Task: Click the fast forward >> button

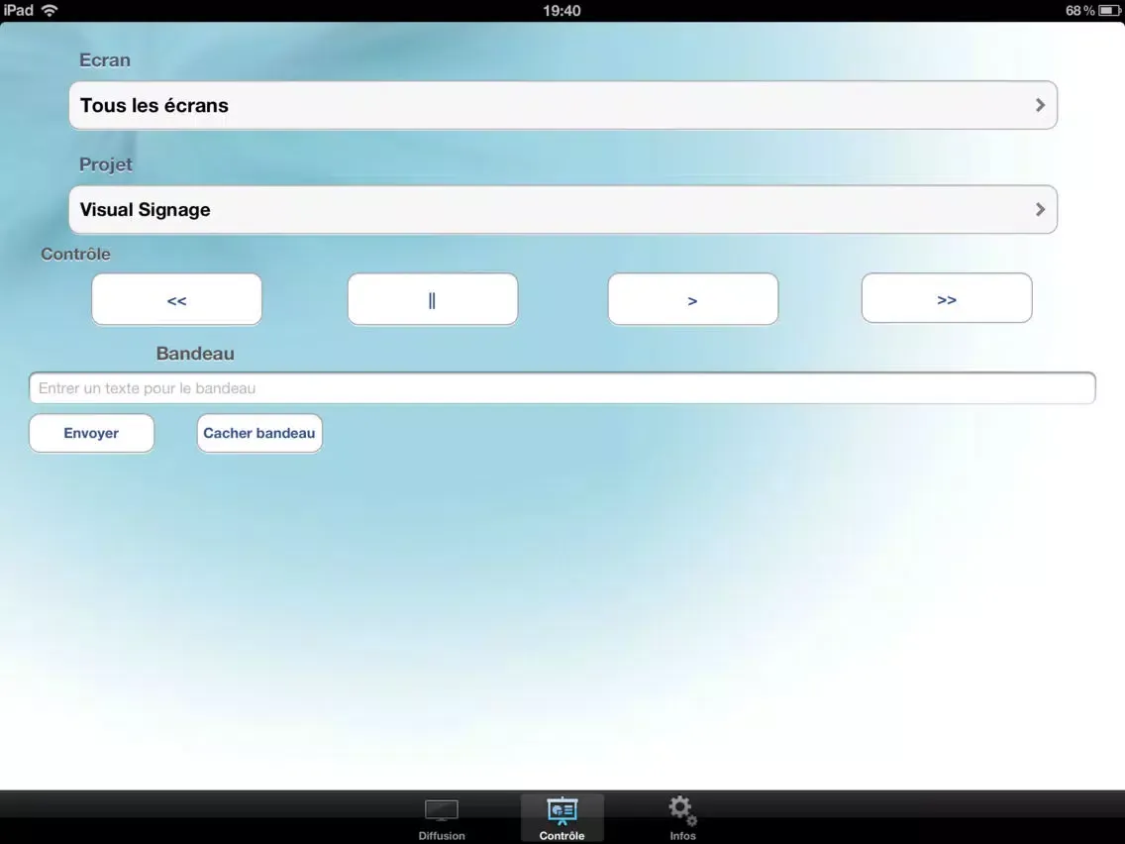Action: tap(947, 298)
